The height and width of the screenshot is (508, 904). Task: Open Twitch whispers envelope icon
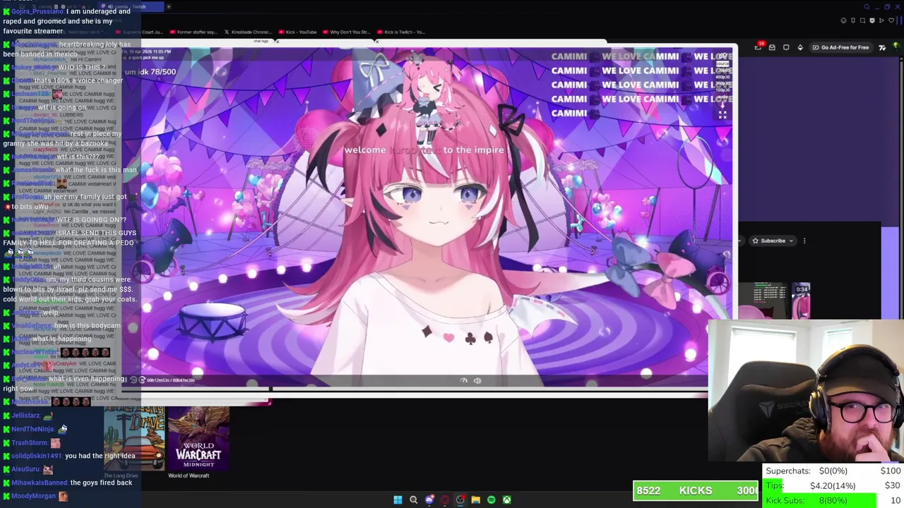(772, 47)
